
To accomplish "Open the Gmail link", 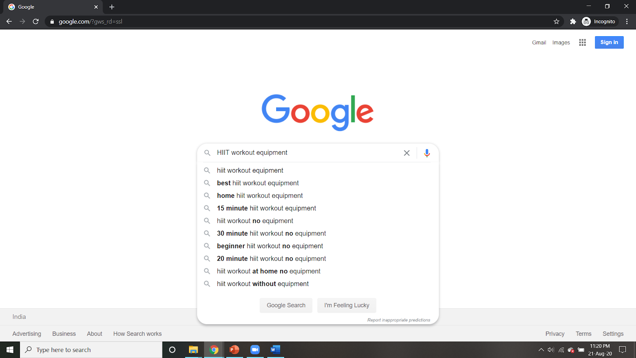I will [539, 43].
